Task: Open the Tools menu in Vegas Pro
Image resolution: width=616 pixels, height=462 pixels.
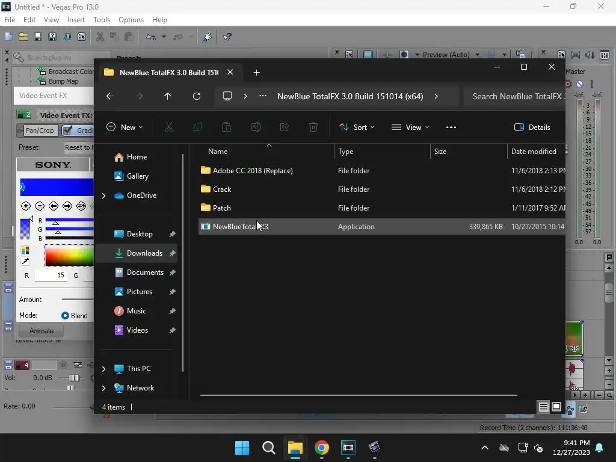Action: click(x=101, y=20)
